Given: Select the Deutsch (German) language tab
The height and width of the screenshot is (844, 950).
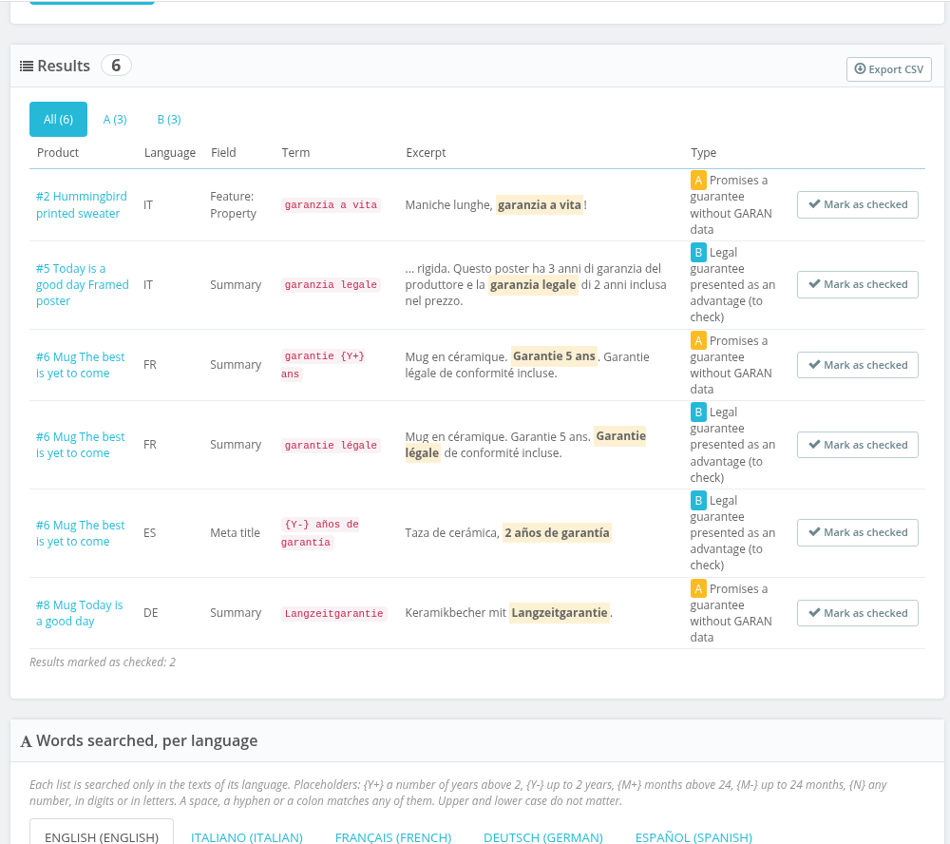Looking at the screenshot, I should click(x=542, y=836).
